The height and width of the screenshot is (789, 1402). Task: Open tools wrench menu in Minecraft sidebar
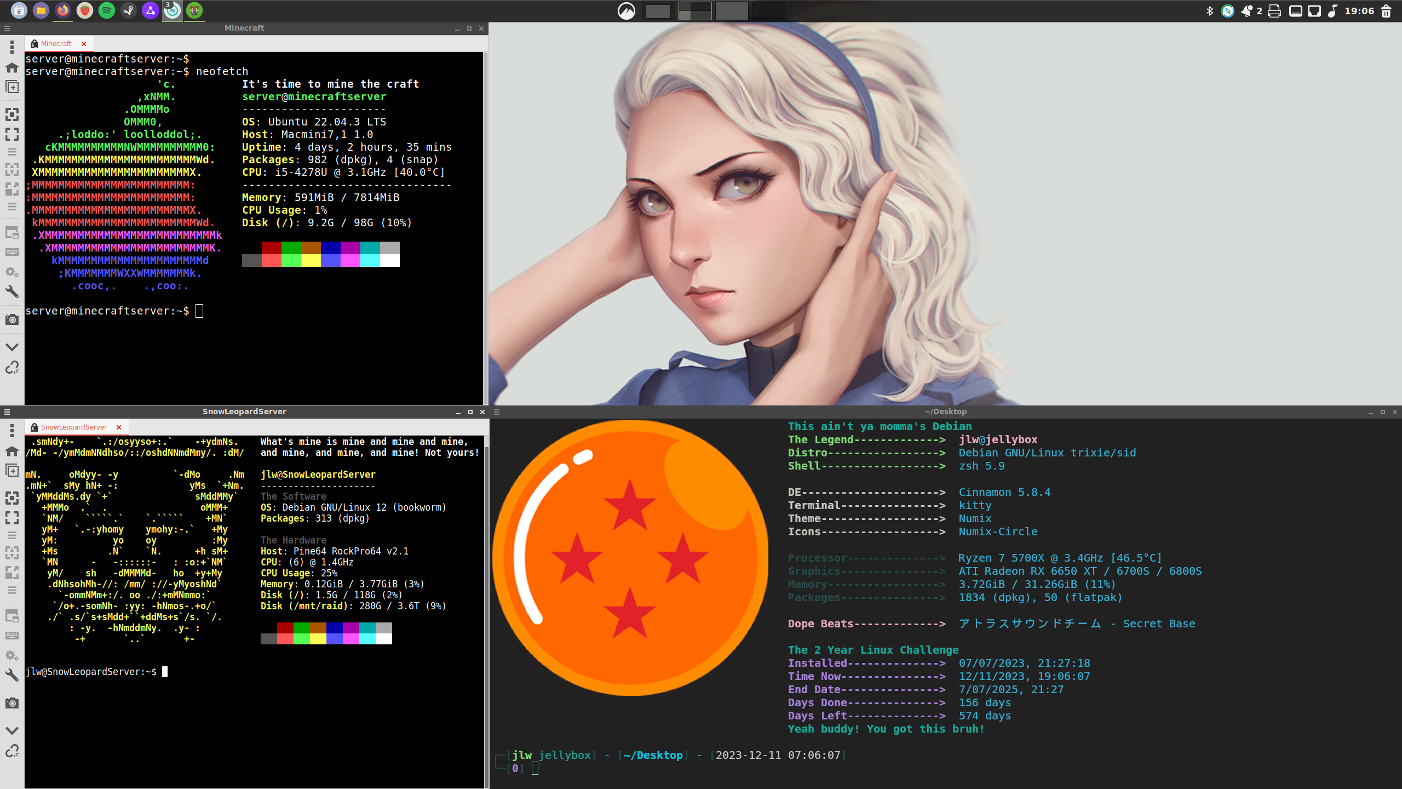tap(12, 291)
